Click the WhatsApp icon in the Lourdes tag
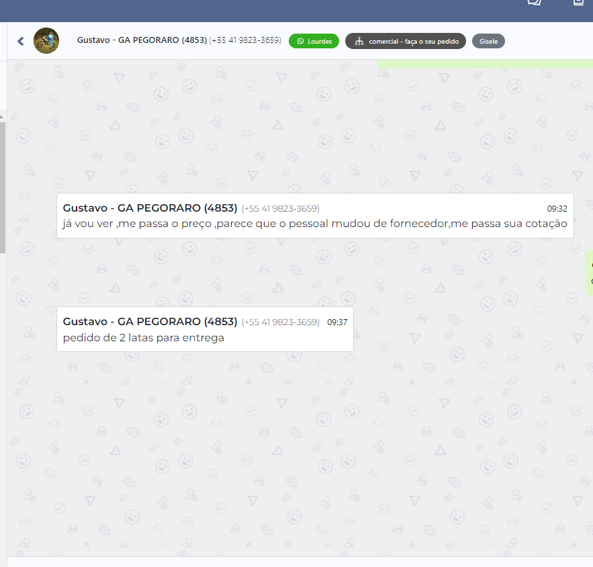This screenshot has width=593, height=567. coord(300,41)
